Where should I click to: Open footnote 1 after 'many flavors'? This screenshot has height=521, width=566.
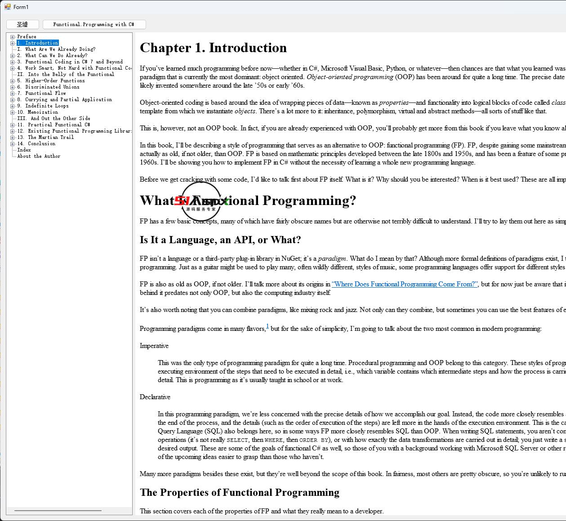point(267,326)
